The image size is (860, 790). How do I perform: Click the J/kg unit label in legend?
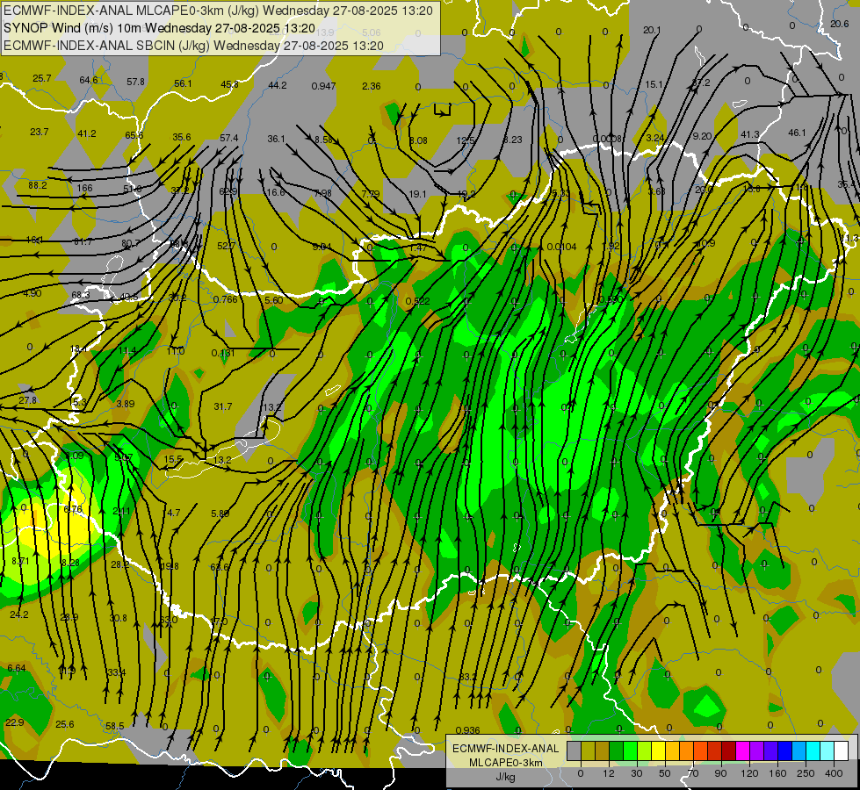click(x=506, y=777)
